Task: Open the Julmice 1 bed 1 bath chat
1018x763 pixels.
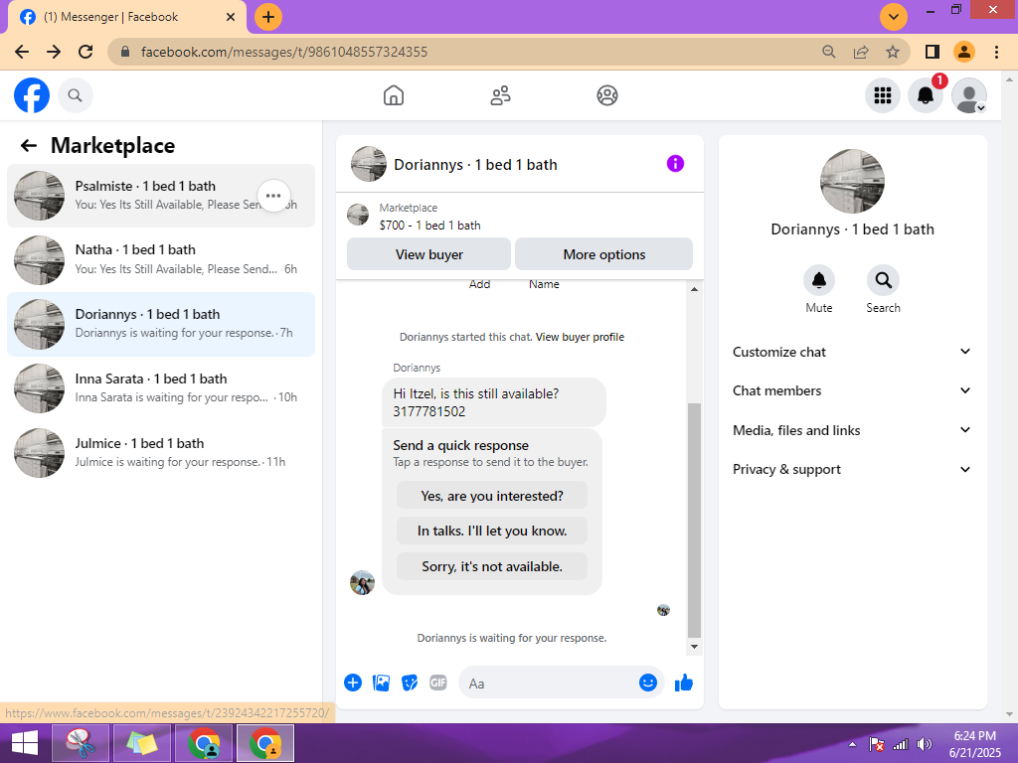Action: click(x=161, y=452)
